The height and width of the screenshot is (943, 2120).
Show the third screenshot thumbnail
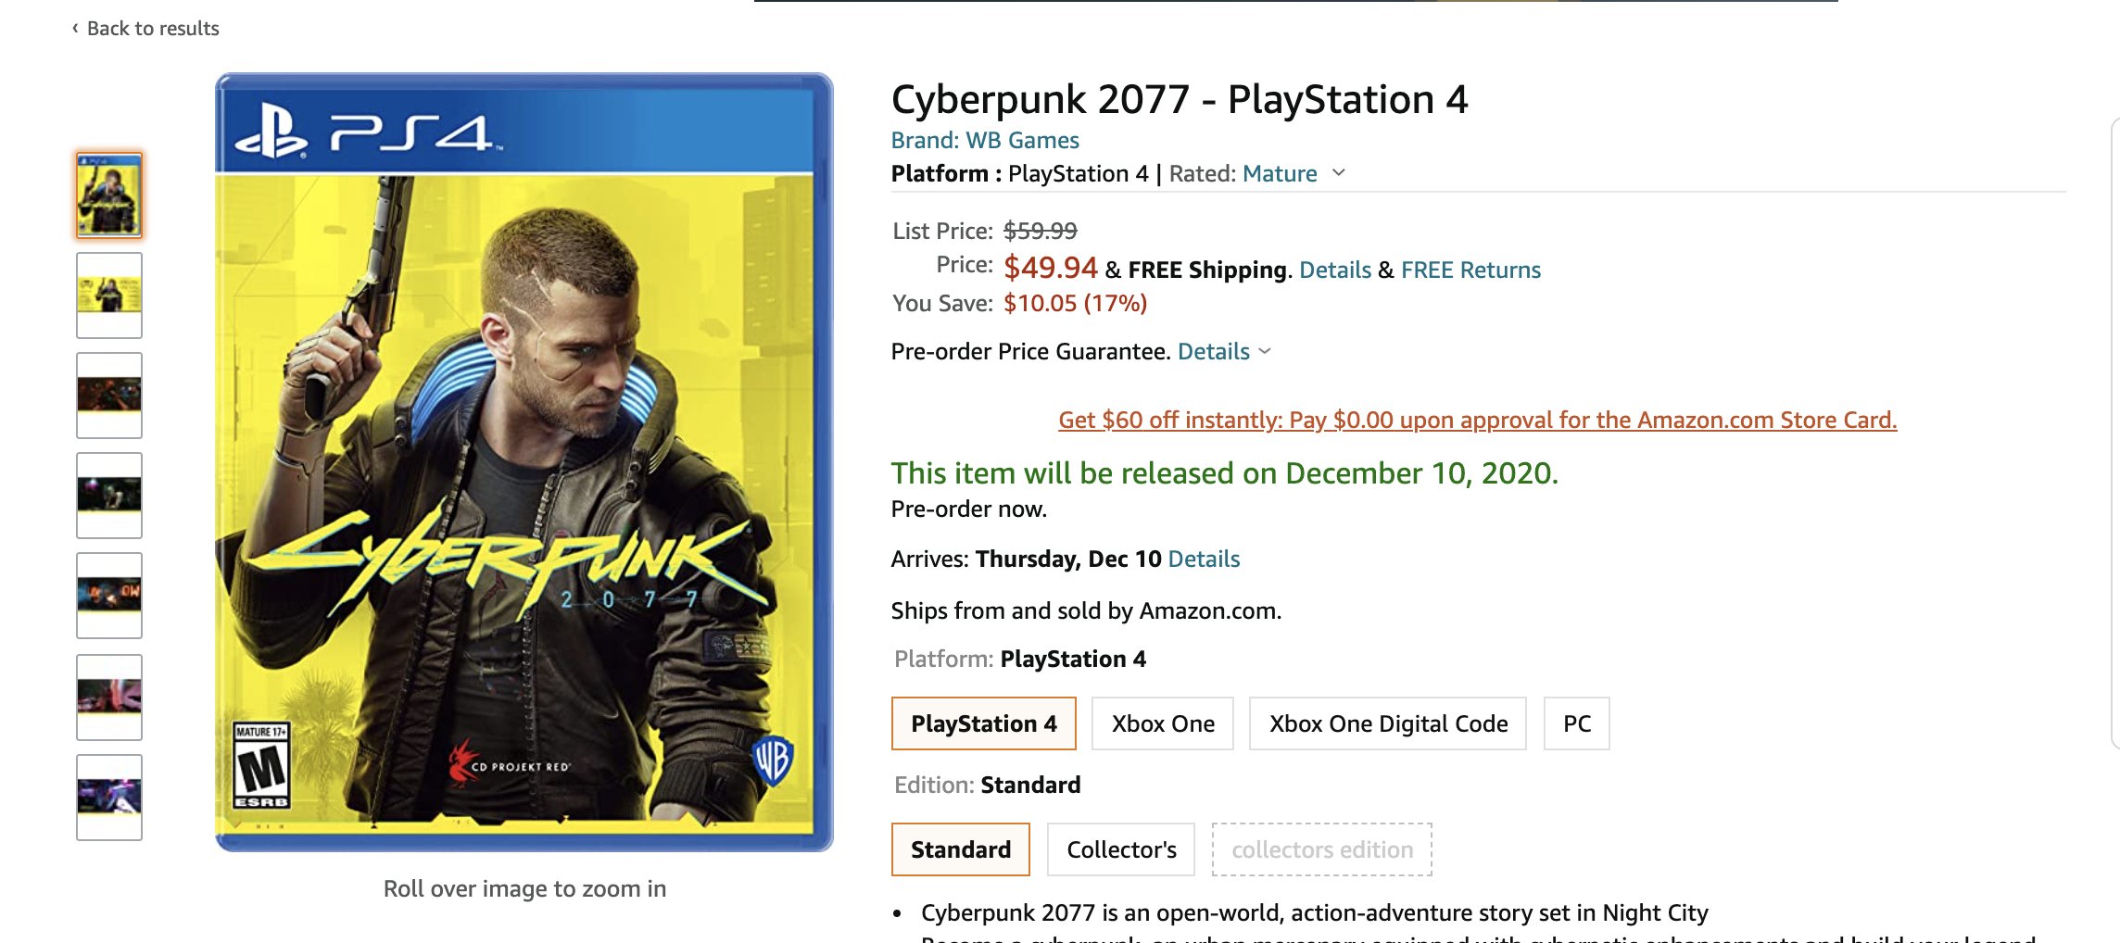coord(109,396)
